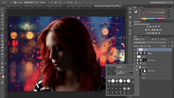The image size is (174, 98).
Task: Select the Rectangular Marquee tool
Action: tap(2, 13)
